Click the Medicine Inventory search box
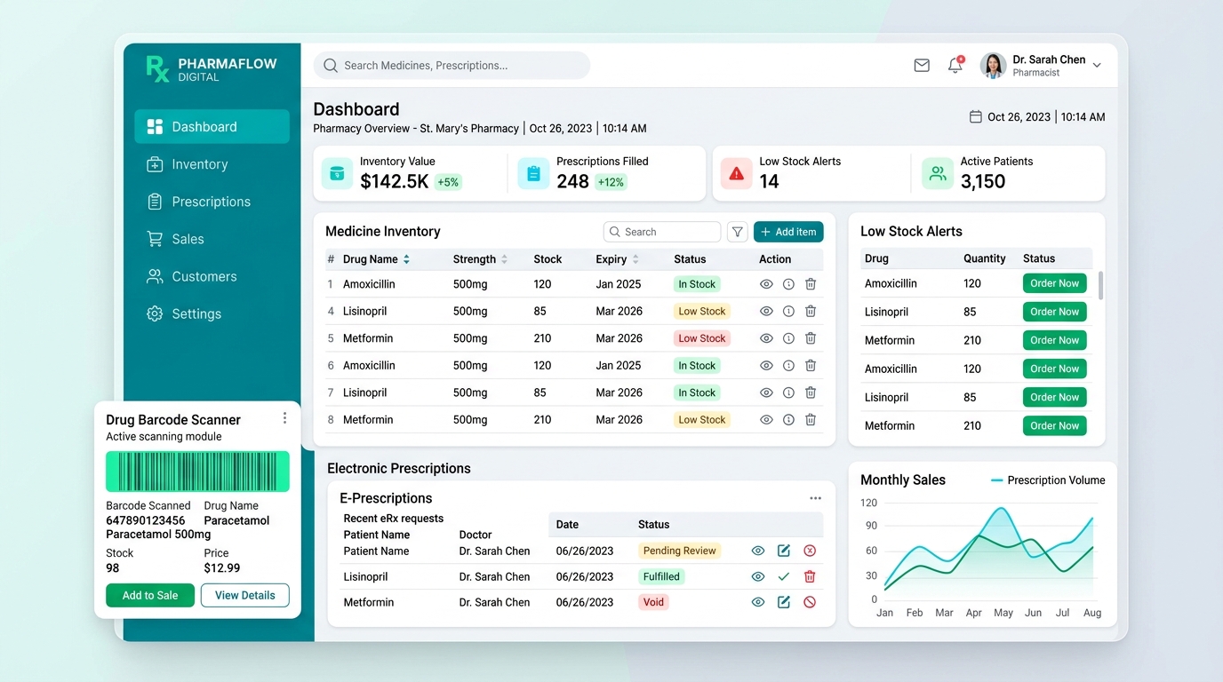The width and height of the screenshot is (1223, 682). tap(662, 232)
